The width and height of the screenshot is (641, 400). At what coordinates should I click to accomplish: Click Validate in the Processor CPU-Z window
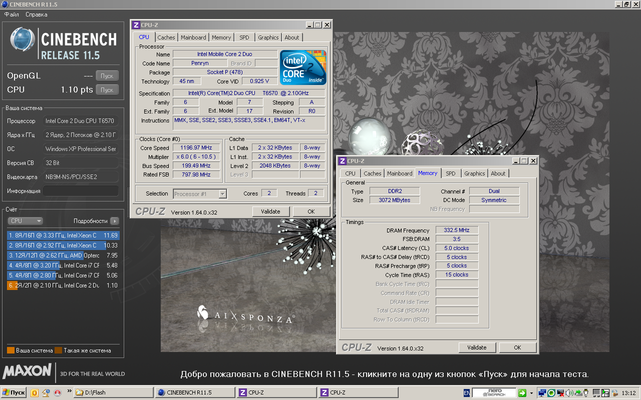270,211
